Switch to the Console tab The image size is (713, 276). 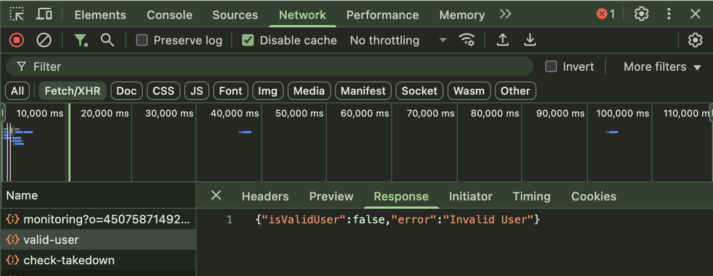pos(169,15)
